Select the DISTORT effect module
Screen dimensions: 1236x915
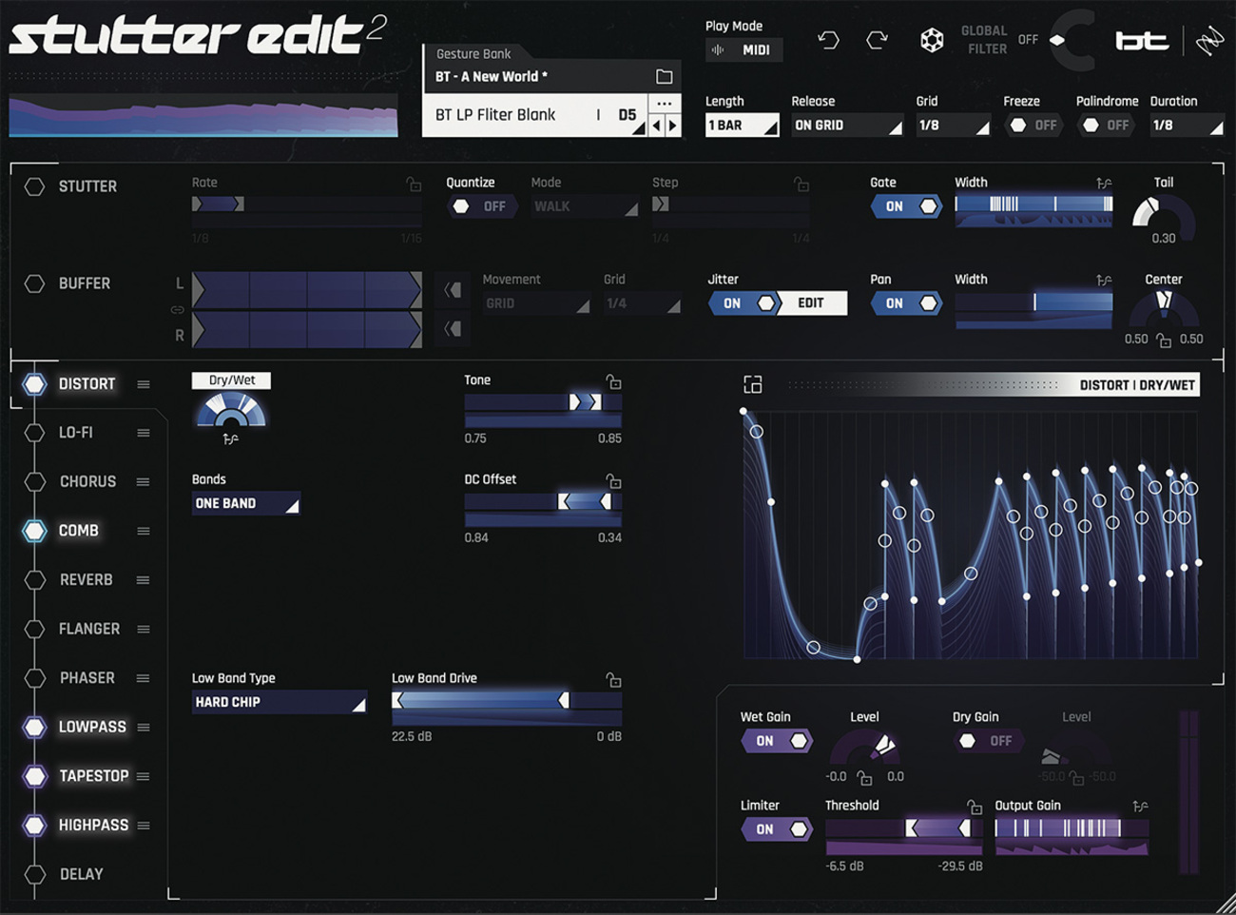(87, 384)
